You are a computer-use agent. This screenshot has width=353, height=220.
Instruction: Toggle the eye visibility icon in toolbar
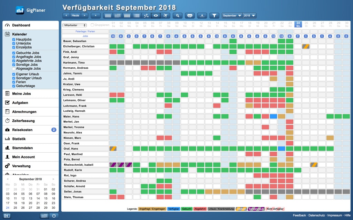coord(156,15)
